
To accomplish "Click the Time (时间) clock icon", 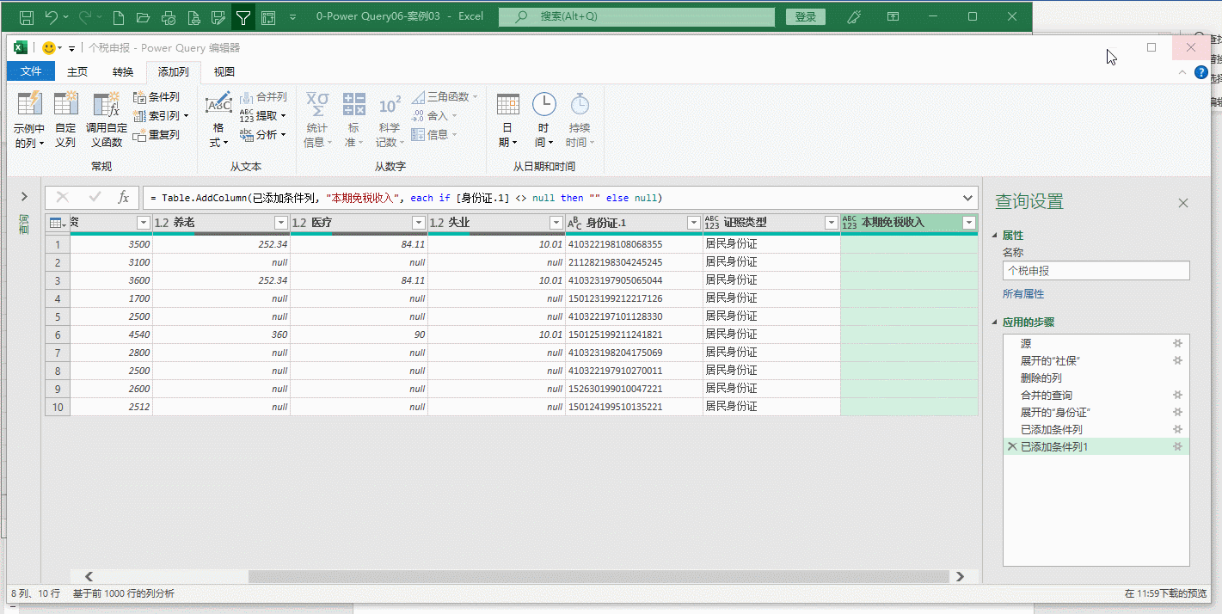I will coord(543,105).
